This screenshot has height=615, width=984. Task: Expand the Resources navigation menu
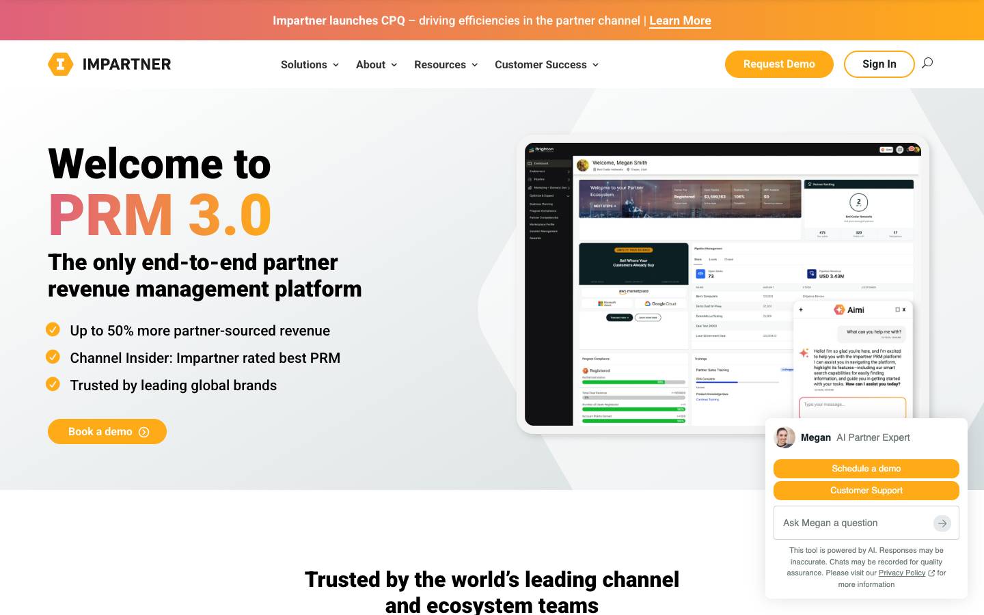(446, 64)
